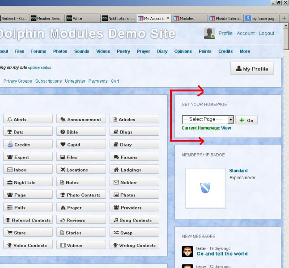Screen dimensions: 289x268
Task: Open the Bible module
Action: [81, 132]
